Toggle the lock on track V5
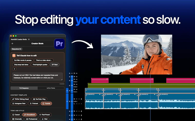Screen dimensions: 195x121 click(70, 73)
